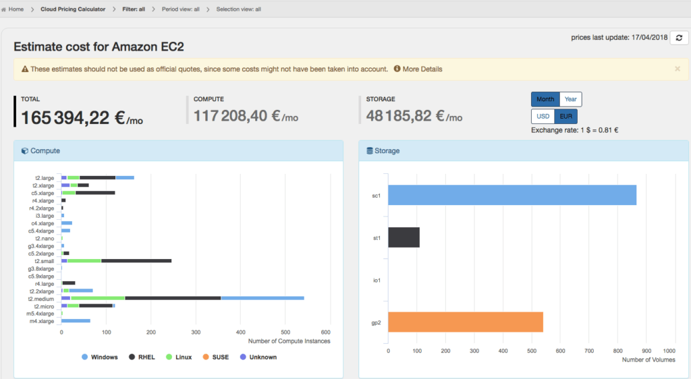Click the t2.2xlarge Windows bar segment
This screenshot has height=379, width=691.
point(81,291)
